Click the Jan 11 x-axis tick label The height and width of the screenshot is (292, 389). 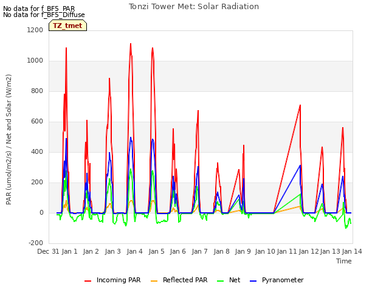[x=287, y=251]
